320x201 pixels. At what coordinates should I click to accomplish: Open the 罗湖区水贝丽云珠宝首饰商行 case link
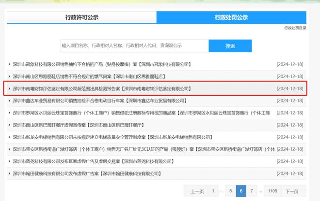141,113
